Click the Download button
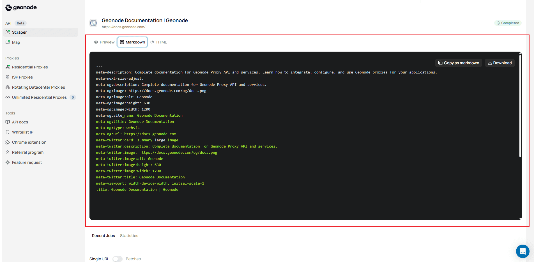Image resolution: width=534 pixels, height=262 pixels. (x=500, y=63)
